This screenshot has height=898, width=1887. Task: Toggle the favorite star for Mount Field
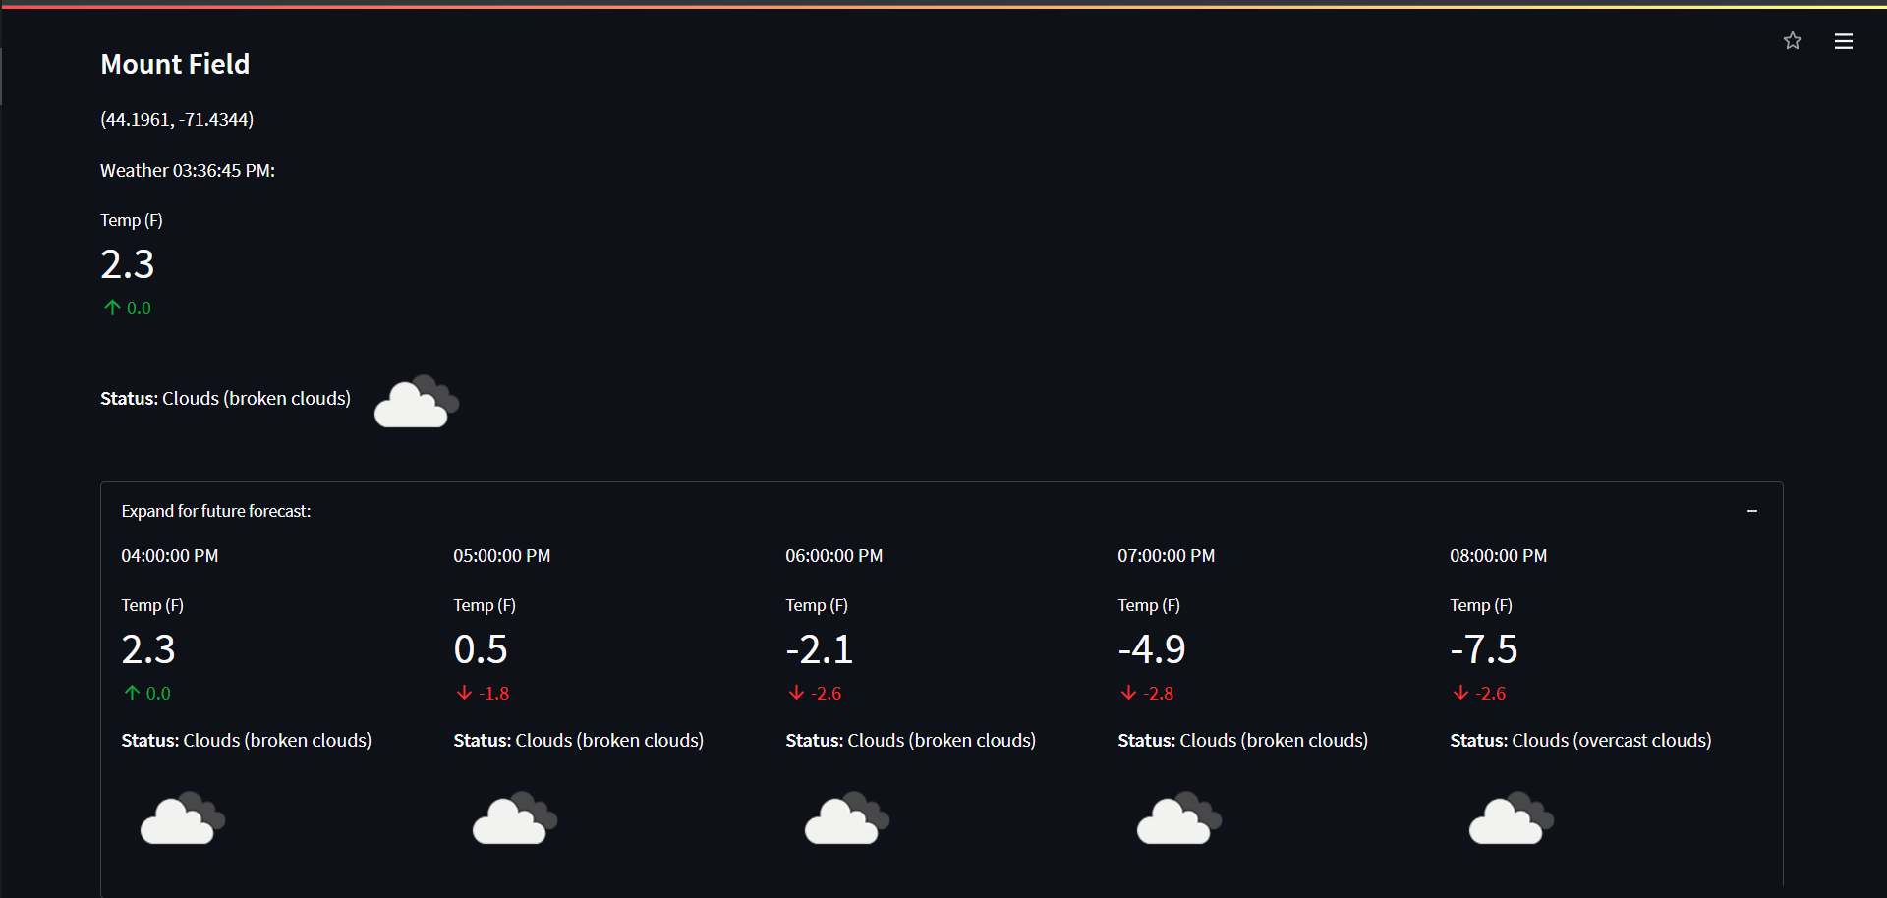[x=1793, y=41]
